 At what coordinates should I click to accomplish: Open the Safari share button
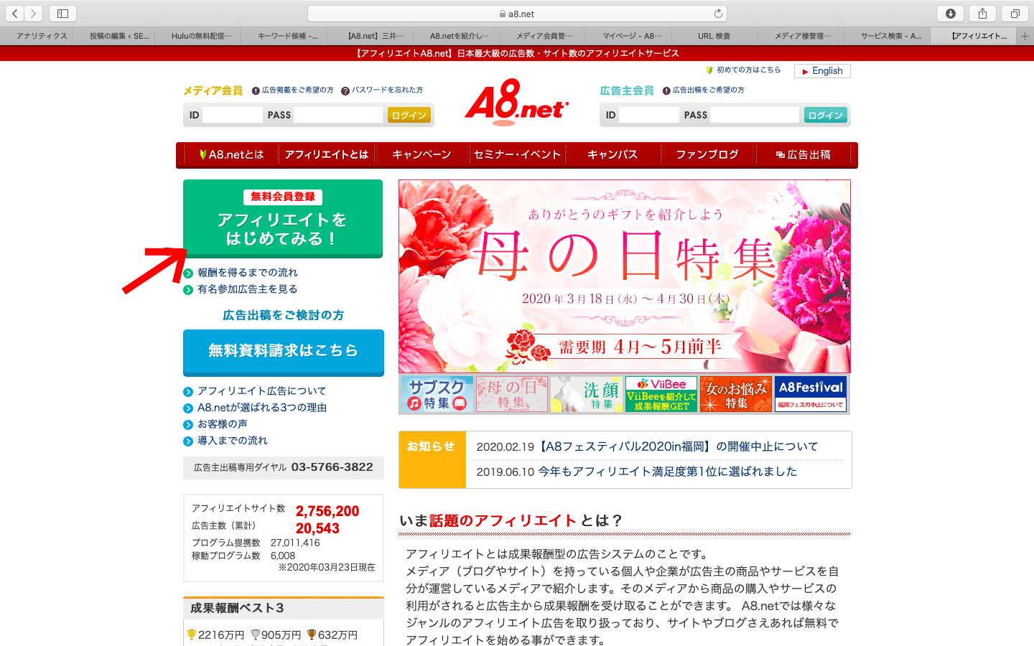pyautogui.click(x=982, y=14)
